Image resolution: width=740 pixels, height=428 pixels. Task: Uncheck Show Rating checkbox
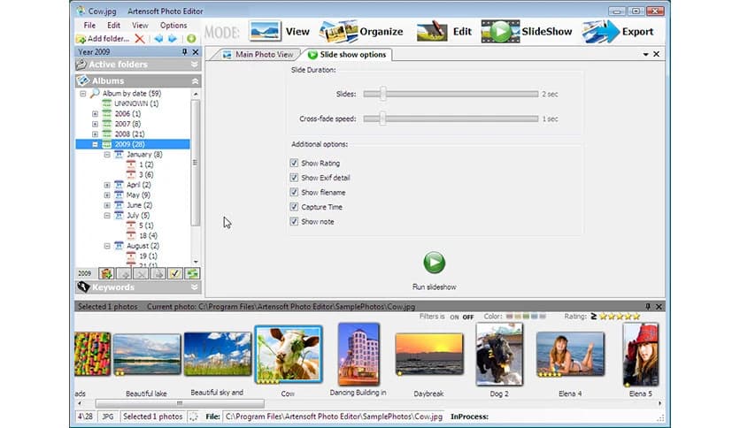tap(294, 163)
